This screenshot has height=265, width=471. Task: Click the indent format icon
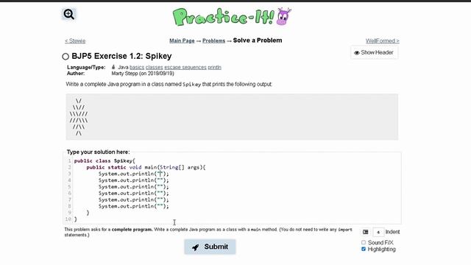click(x=365, y=232)
